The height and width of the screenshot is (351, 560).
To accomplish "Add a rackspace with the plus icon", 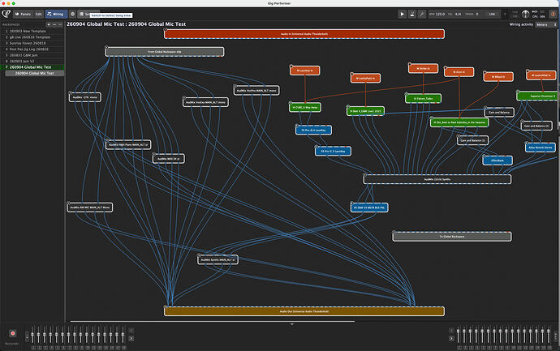I will (x=49, y=24).
